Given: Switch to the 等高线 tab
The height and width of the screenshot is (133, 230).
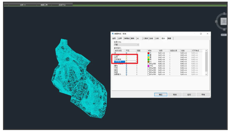Looking at the screenshot, I should [x=127, y=38].
